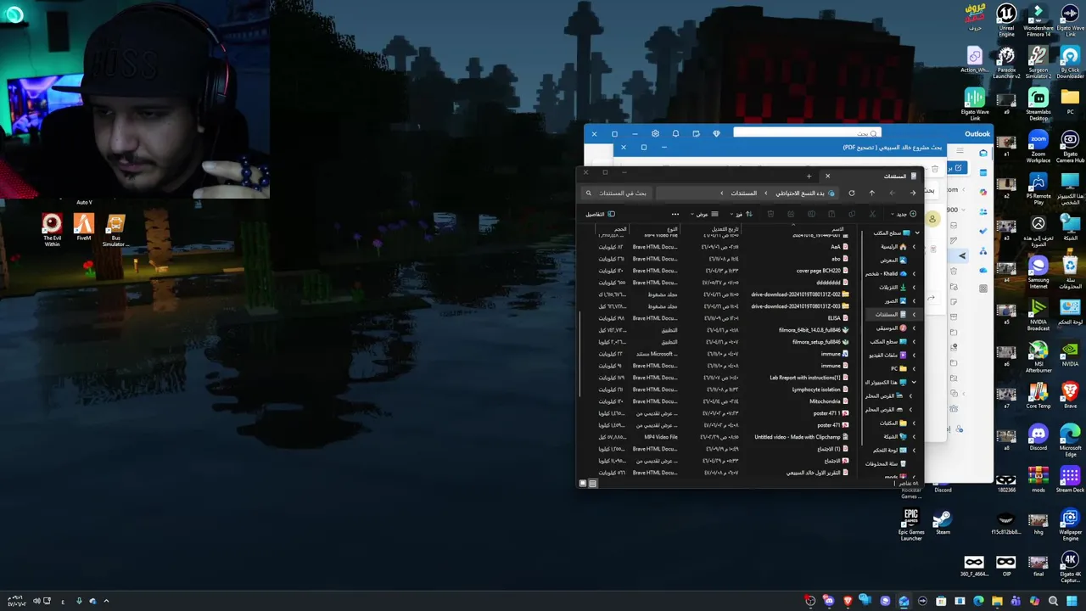Open Zoom Workplace desktop icon
The image size is (1086, 611).
coord(1038,147)
